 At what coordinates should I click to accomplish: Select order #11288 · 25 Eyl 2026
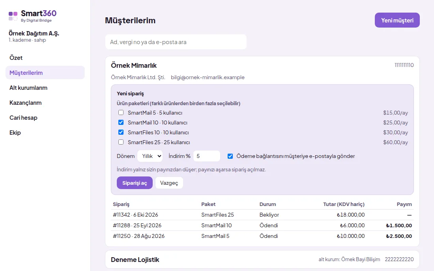pos(137,225)
